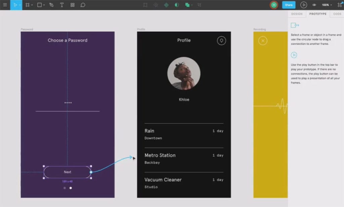Open the Figma main menu
The width and height of the screenshot is (344, 207).
tap(5, 5)
